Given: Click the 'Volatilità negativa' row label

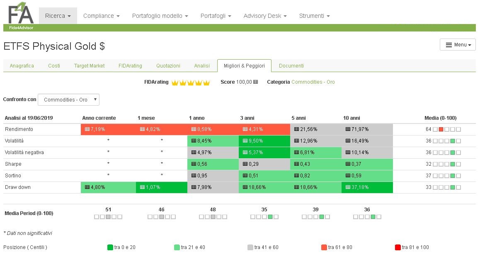Looking at the screenshot, I should click(24, 152).
